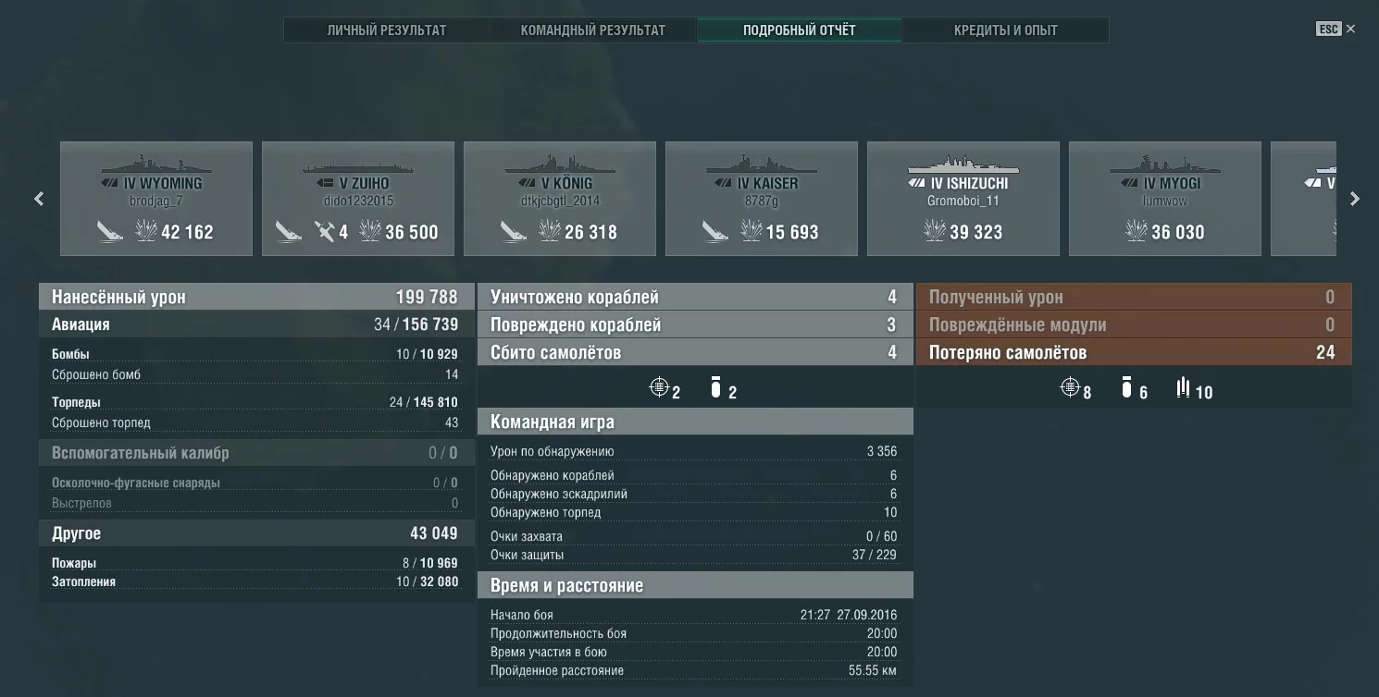Click the sunk-ship icon on the König card
Viewport: 1379px width, 697px height.
click(514, 231)
